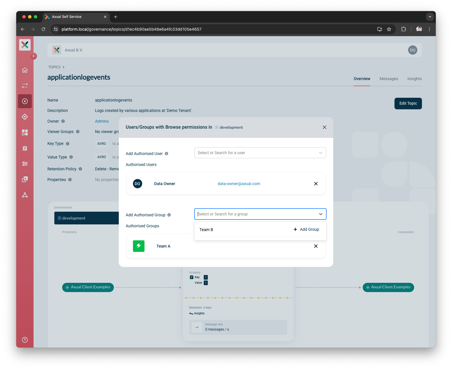Show info for Add Authorised User
This screenshot has width=452, height=369.
166,154
